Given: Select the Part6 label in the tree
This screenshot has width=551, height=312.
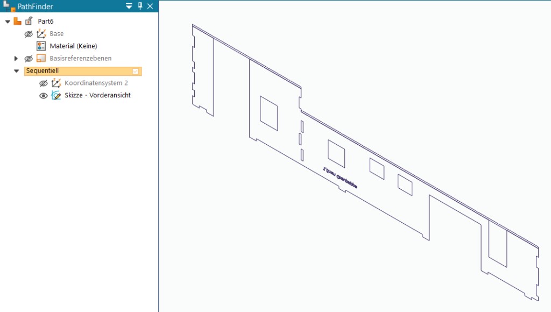Looking at the screenshot, I should 46,22.
